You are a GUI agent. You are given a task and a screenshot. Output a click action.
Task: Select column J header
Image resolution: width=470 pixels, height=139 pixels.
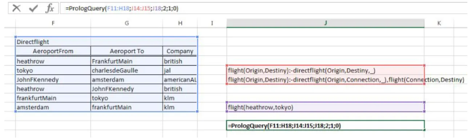[x=325, y=23]
